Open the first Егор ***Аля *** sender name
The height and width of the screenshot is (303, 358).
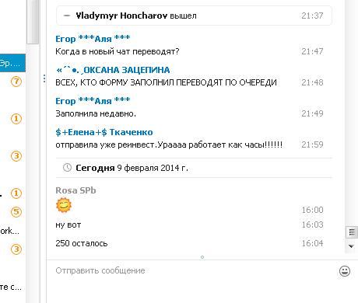pos(93,39)
